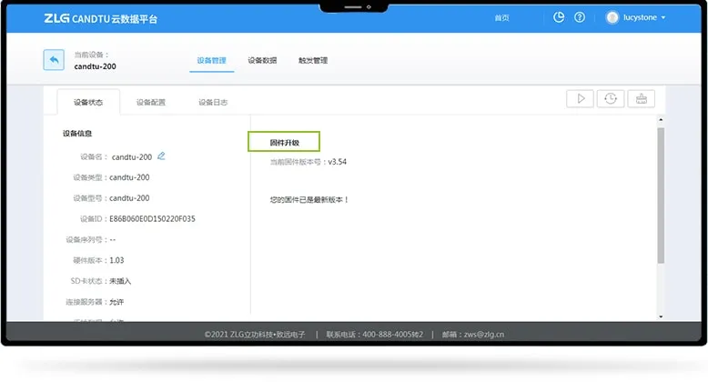This screenshot has width=708, height=382.
Task: Open the pie chart statistics icon
Action: (560, 17)
